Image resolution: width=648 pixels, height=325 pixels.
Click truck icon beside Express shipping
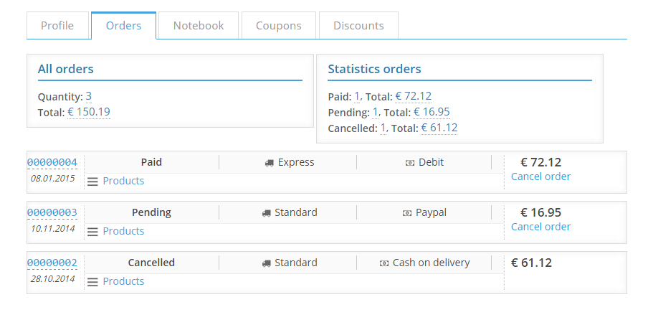(x=270, y=163)
